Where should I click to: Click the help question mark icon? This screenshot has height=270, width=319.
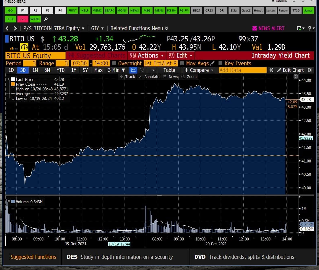click(x=310, y=28)
